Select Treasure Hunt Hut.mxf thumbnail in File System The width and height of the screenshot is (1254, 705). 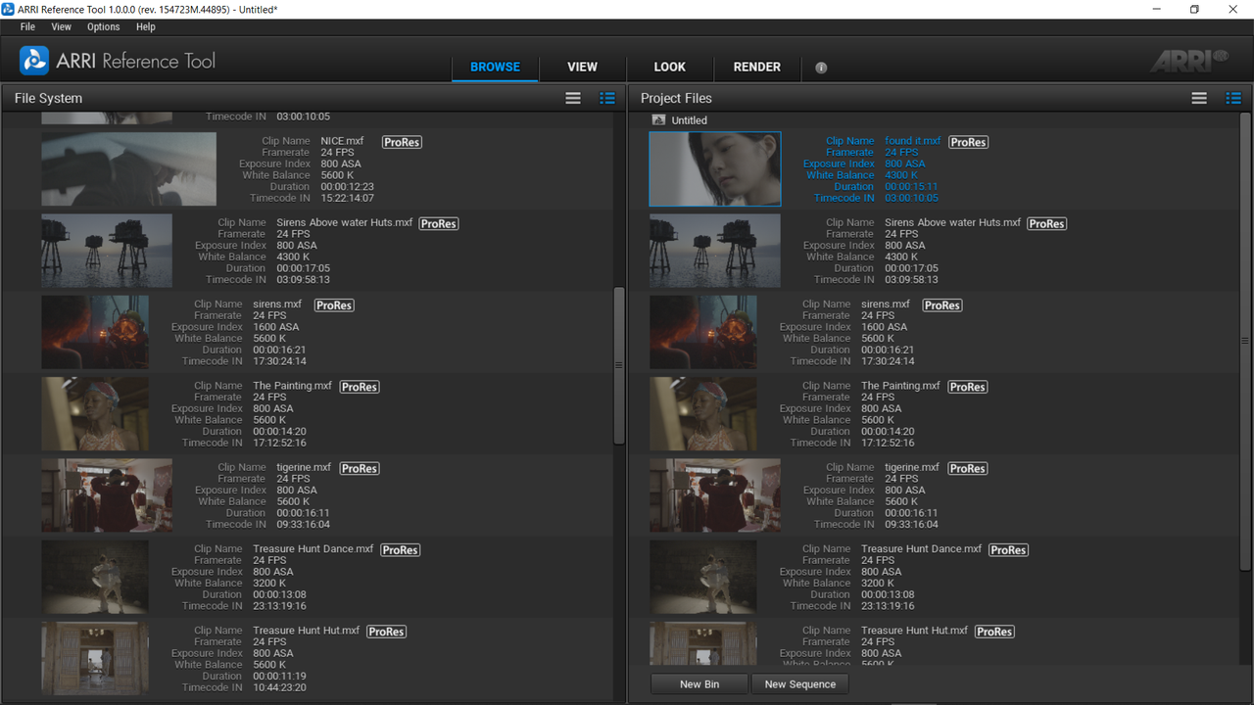coord(95,659)
